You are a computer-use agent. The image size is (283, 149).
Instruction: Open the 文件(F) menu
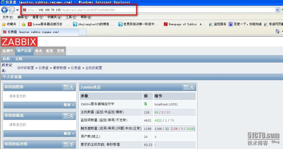[x=8, y=17]
